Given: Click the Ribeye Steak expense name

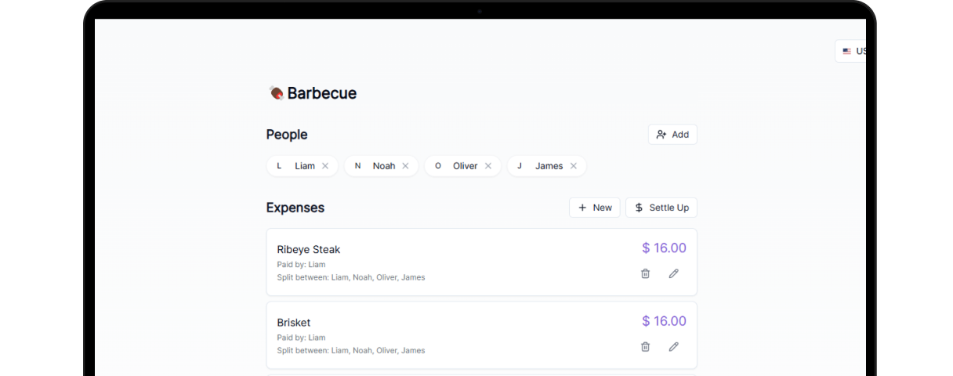Looking at the screenshot, I should [x=309, y=250].
